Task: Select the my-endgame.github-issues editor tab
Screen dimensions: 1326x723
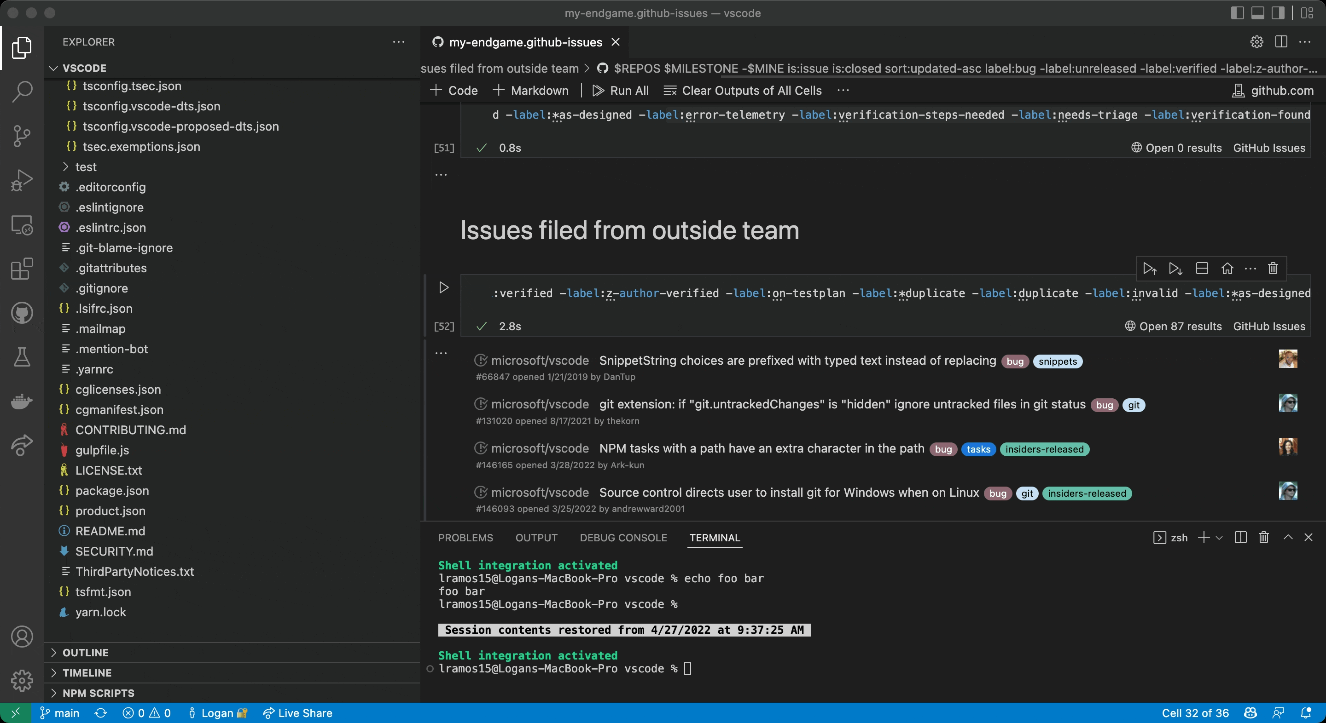Action: [x=525, y=42]
